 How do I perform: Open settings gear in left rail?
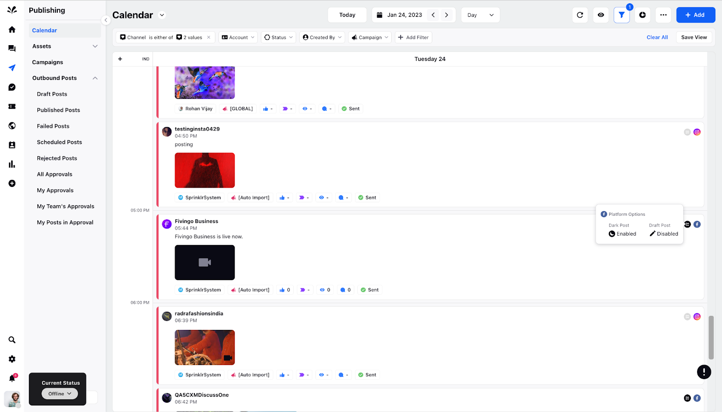(12, 359)
